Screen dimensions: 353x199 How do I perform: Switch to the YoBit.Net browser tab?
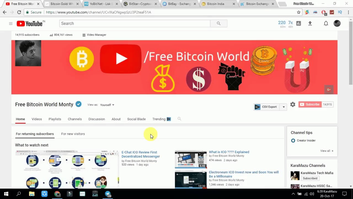click(101, 4)
